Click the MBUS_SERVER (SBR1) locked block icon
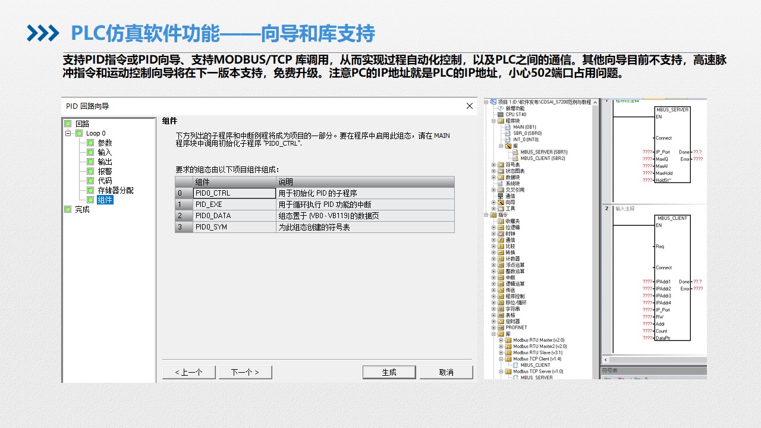Image resolution: width=761 pixels, height=428 pixels. 515,152
